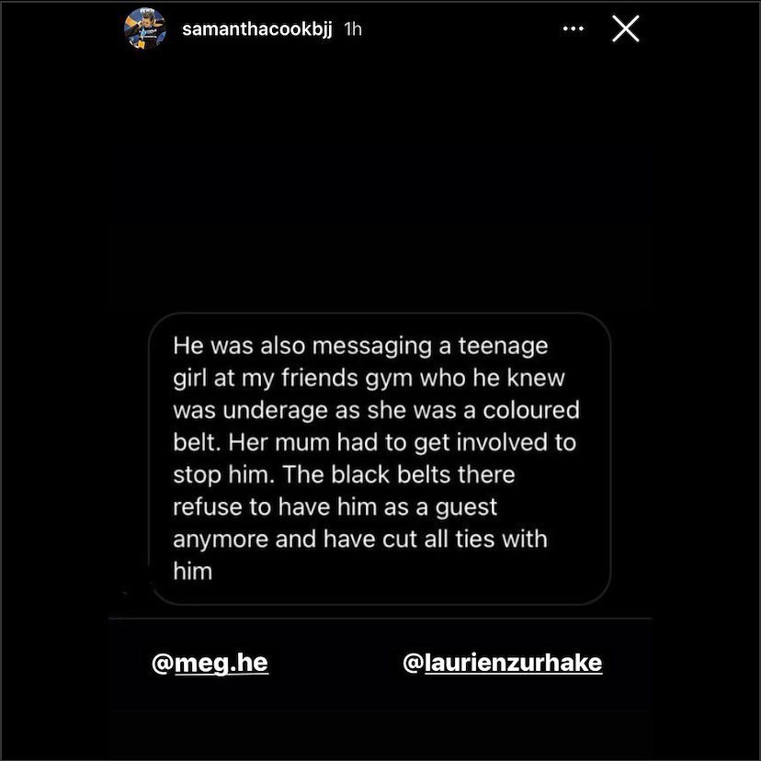Click the line 'anymore and have cut all ties'
This screenshot has width=761, height=761.
(360, 540)
